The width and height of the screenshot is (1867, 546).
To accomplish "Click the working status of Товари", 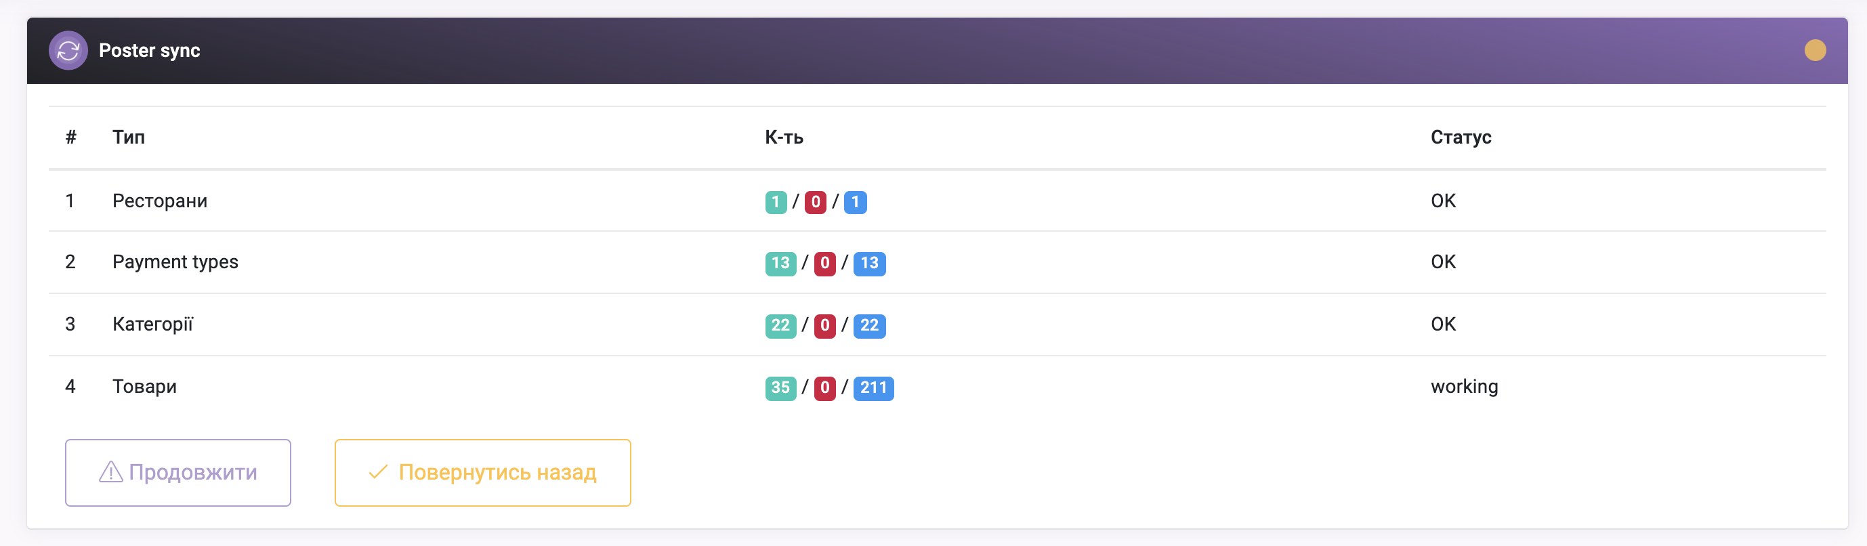I will click(1464, 387).
